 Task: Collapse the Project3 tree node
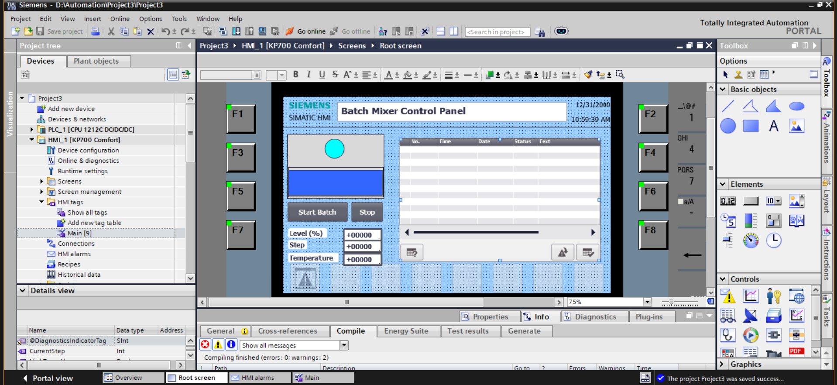(22, 98)
